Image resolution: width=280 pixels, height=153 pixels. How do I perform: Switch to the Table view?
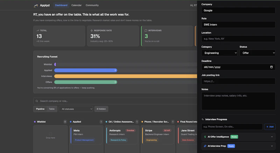point(51,109)
